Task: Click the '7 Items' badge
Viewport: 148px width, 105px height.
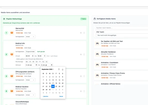Action: point(83,19)
